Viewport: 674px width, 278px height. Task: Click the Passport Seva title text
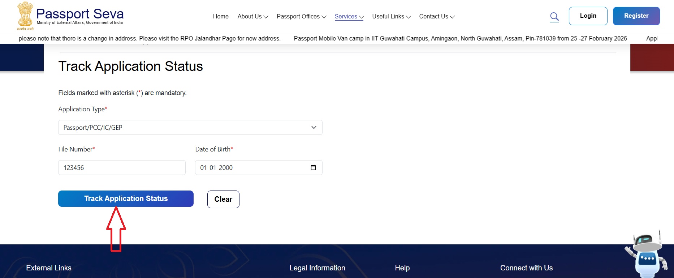point(80,14)
